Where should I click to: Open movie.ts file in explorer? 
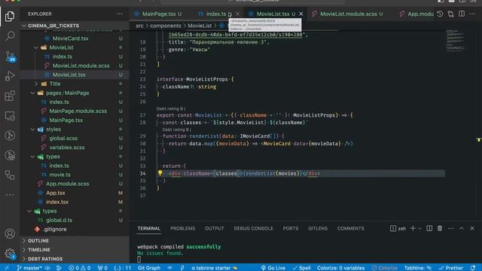coord(60,175)
